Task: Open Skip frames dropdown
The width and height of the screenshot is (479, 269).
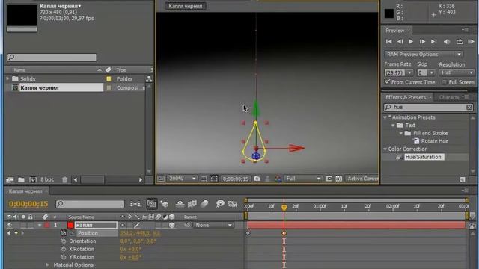Action: coord(431,73)
